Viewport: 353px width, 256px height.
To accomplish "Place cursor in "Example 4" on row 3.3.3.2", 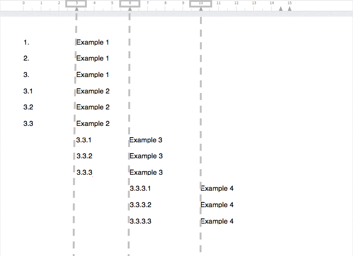I will 217,205.
